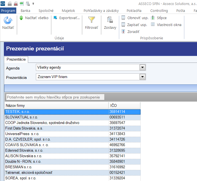
Task: Open the Controlling ribbon tab
Action: (159, 11)
